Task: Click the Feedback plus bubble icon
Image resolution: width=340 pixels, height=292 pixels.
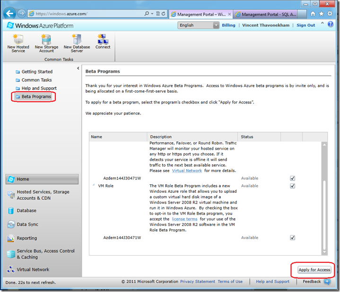Action: pyautogui.click(x=327, y=282)
